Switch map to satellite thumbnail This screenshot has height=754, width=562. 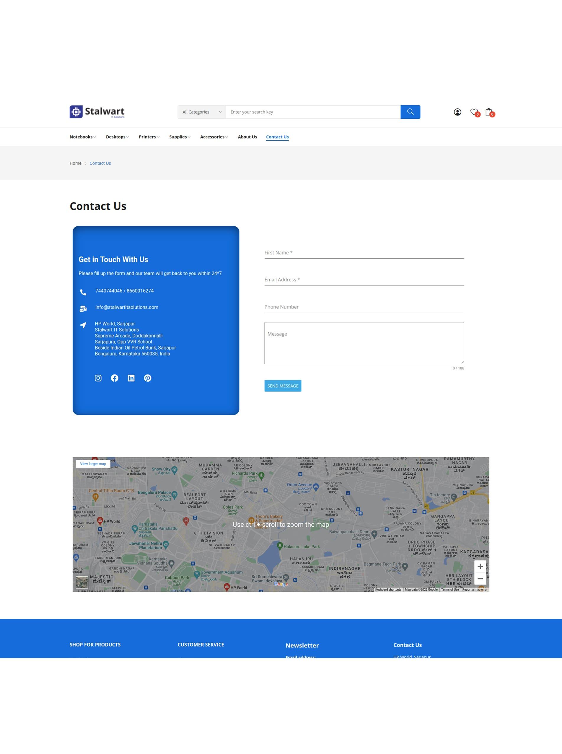point(82,582)
